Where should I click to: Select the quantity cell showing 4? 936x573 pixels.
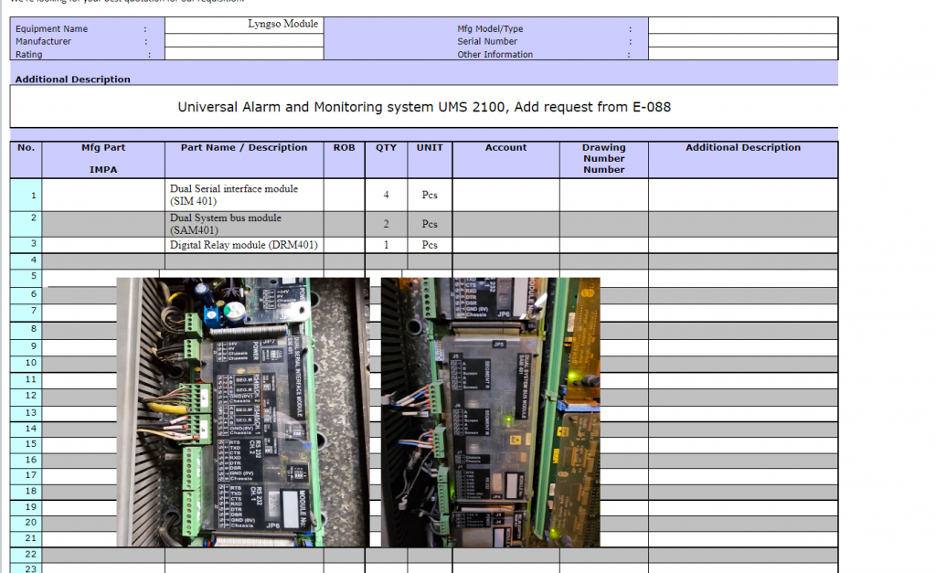click(x=386, y=195)
